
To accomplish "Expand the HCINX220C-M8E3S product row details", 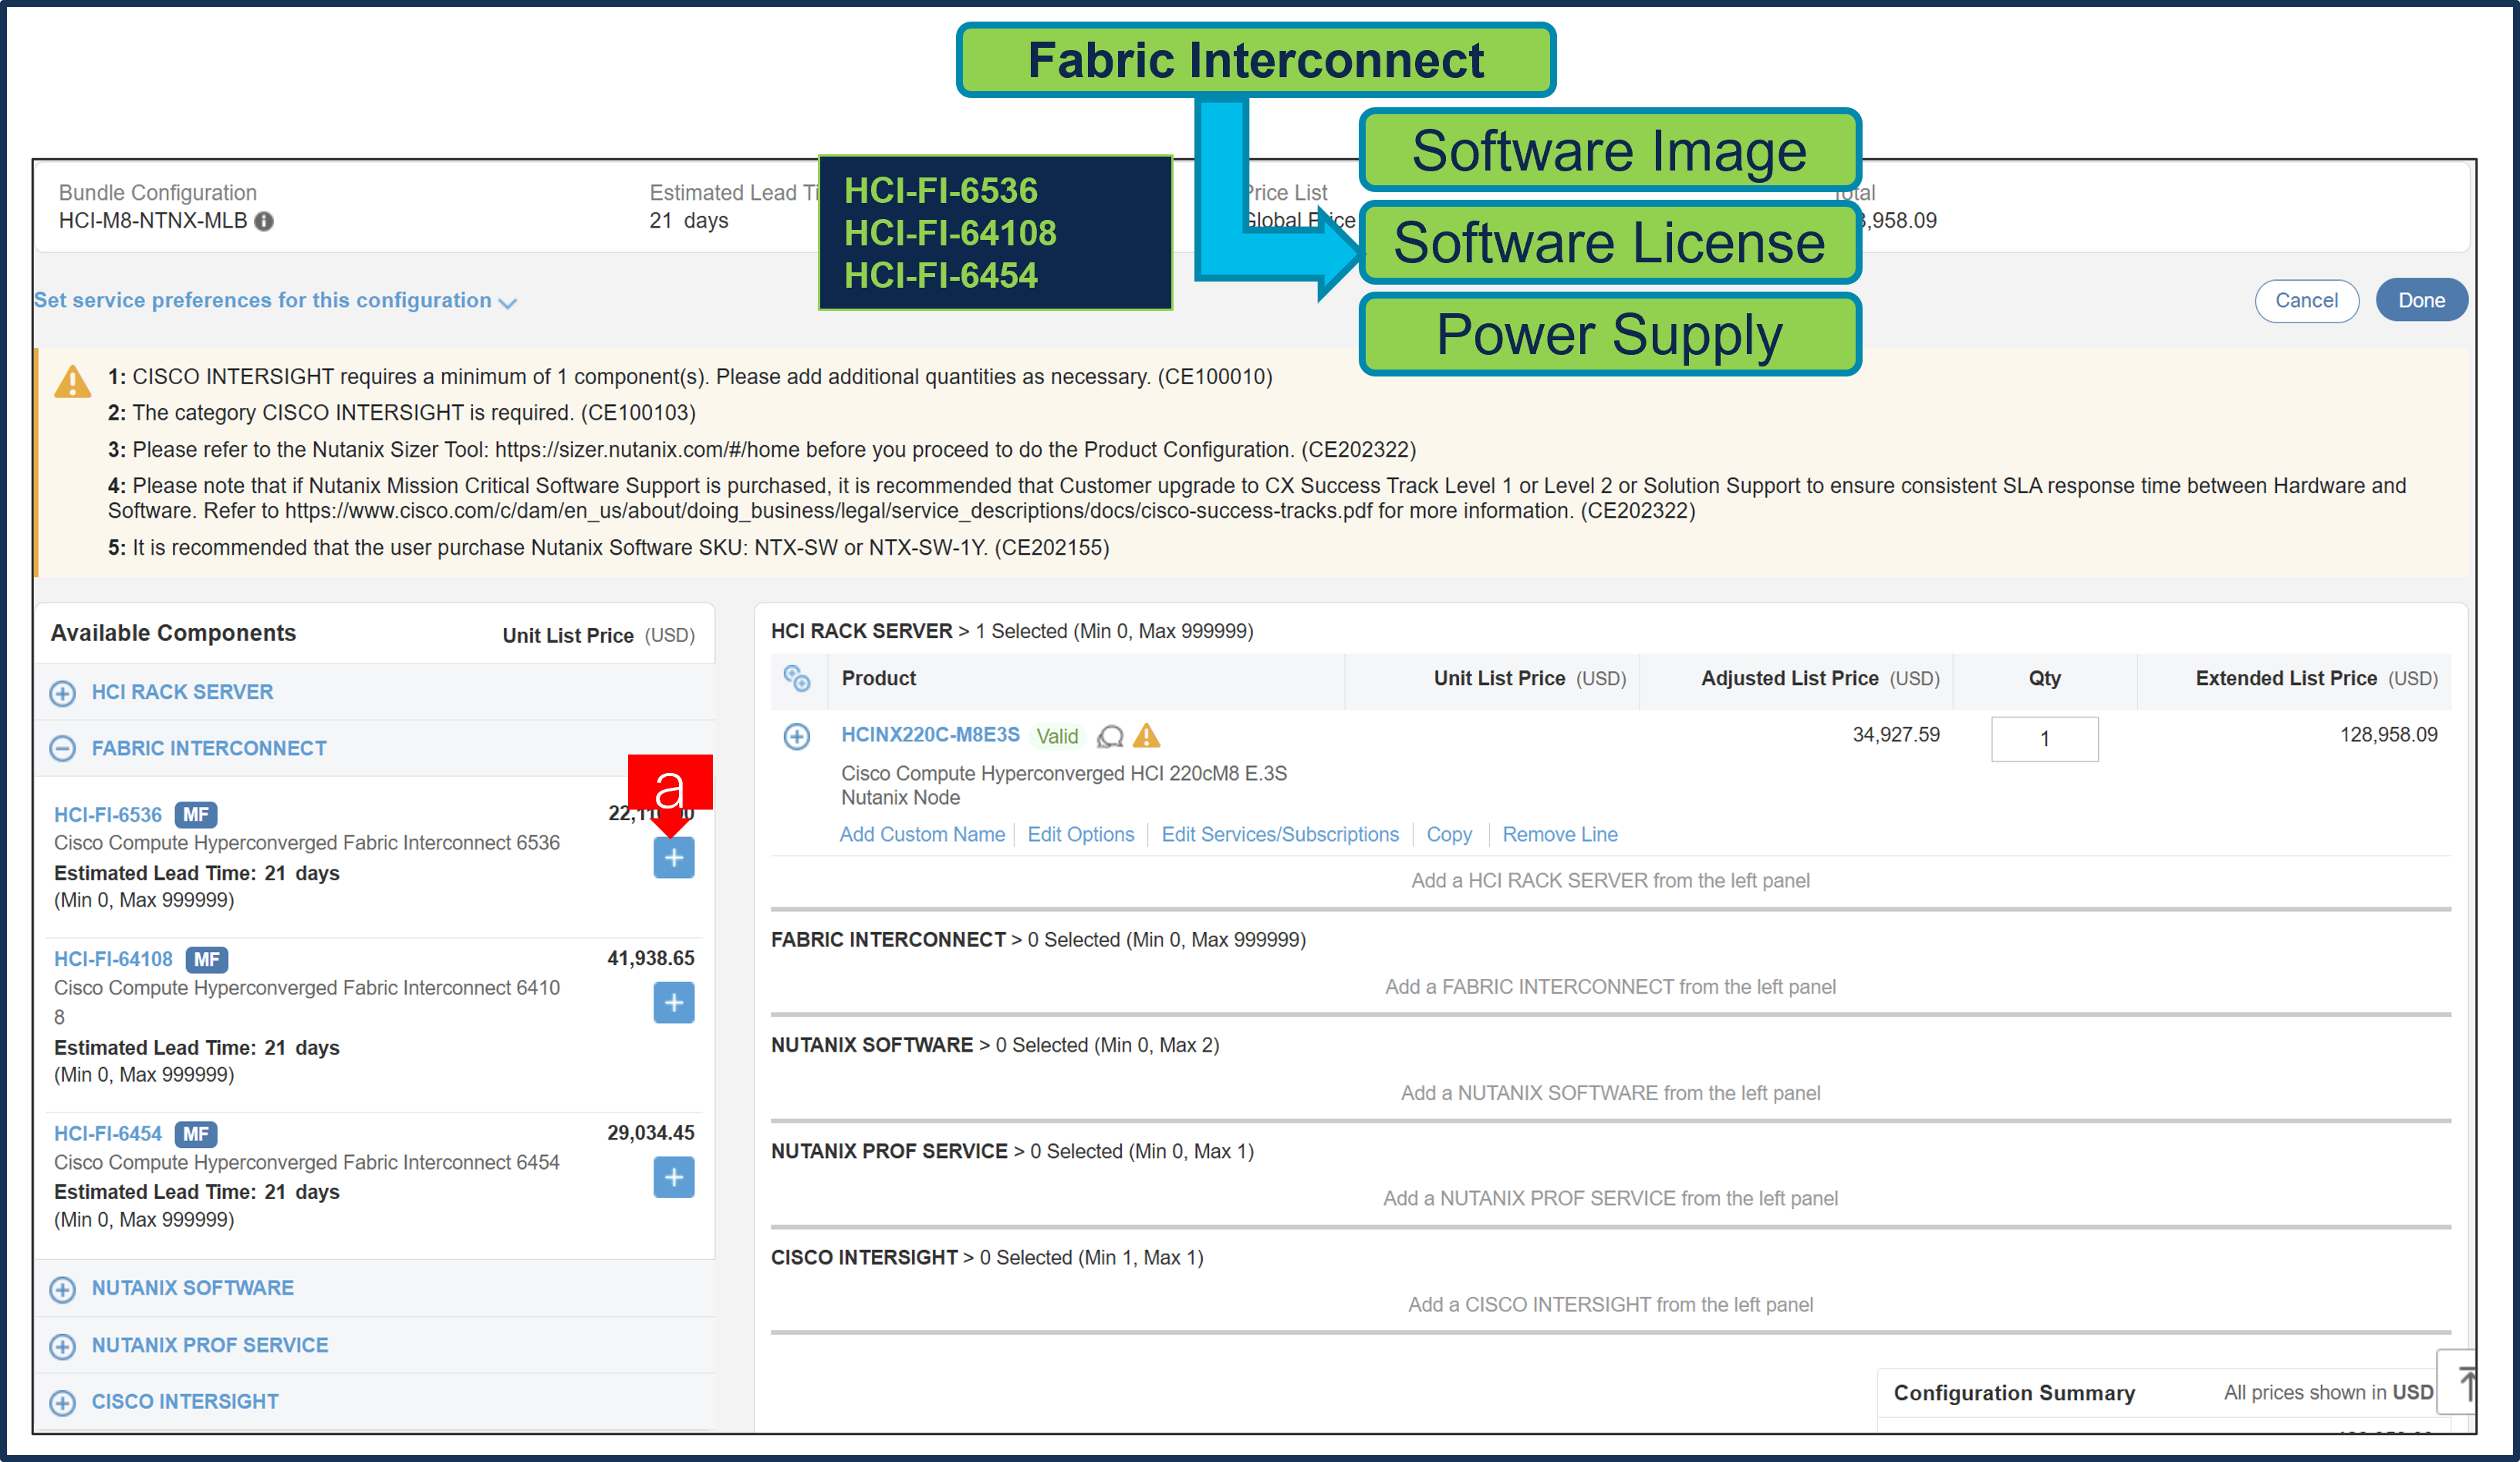I will (797, 737).
